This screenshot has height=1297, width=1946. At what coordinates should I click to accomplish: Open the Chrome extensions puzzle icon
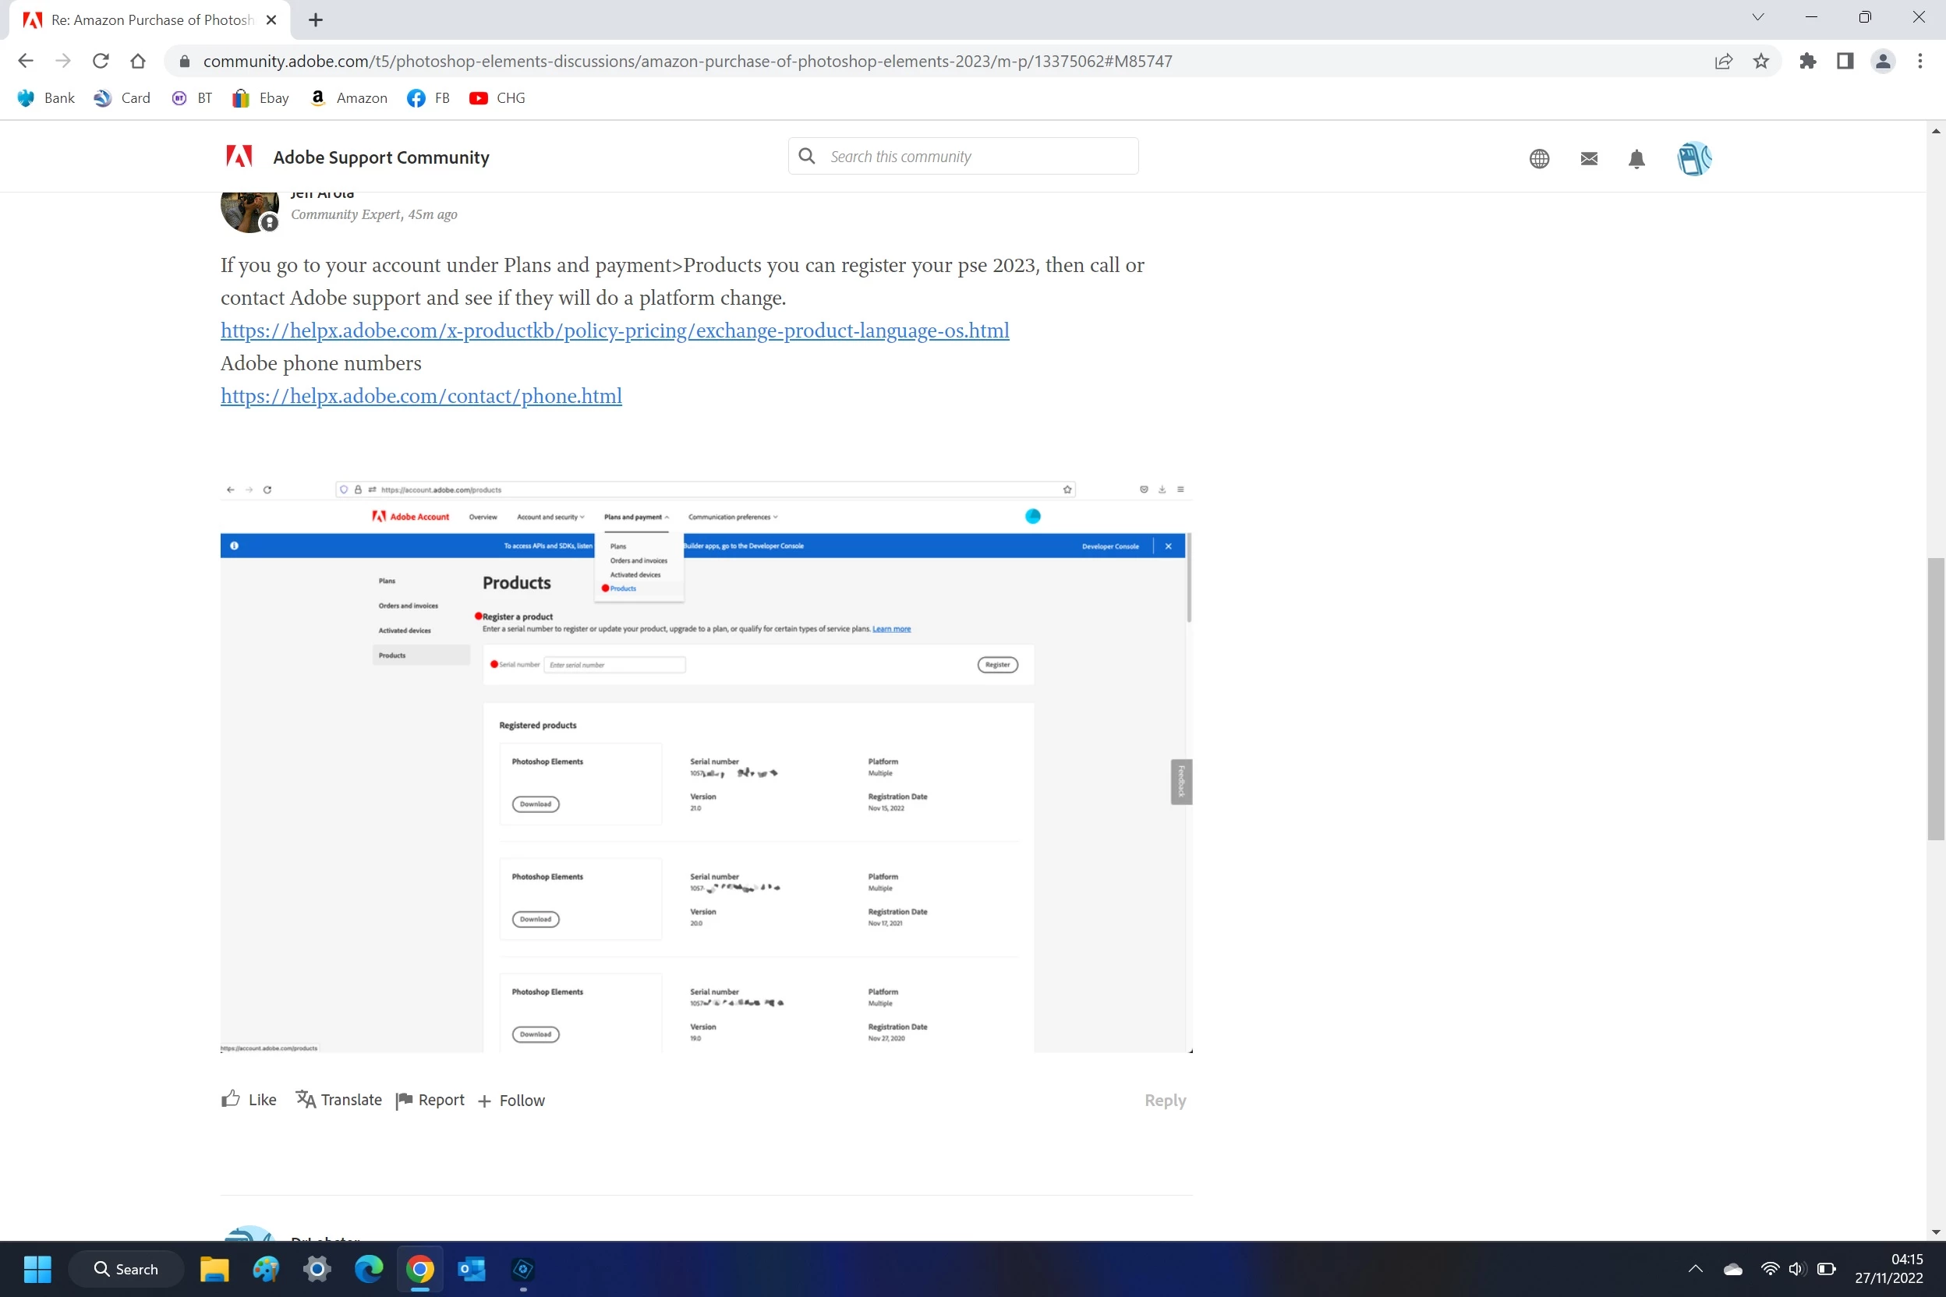(1807, 62)
